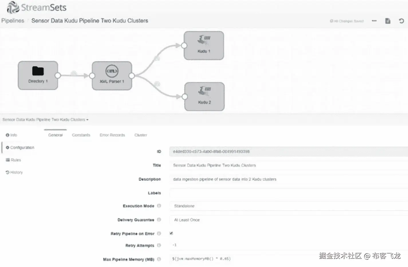Open help for Retry Attempts

point(159,245)
